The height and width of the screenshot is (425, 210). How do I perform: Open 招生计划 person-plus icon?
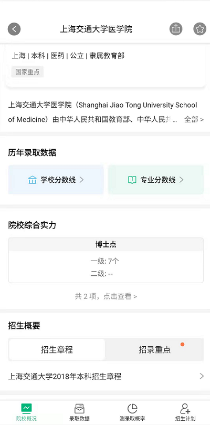(x=185, y=409)
